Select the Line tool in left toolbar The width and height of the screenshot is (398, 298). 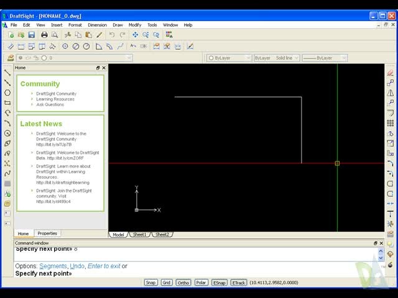click(7, 72)
